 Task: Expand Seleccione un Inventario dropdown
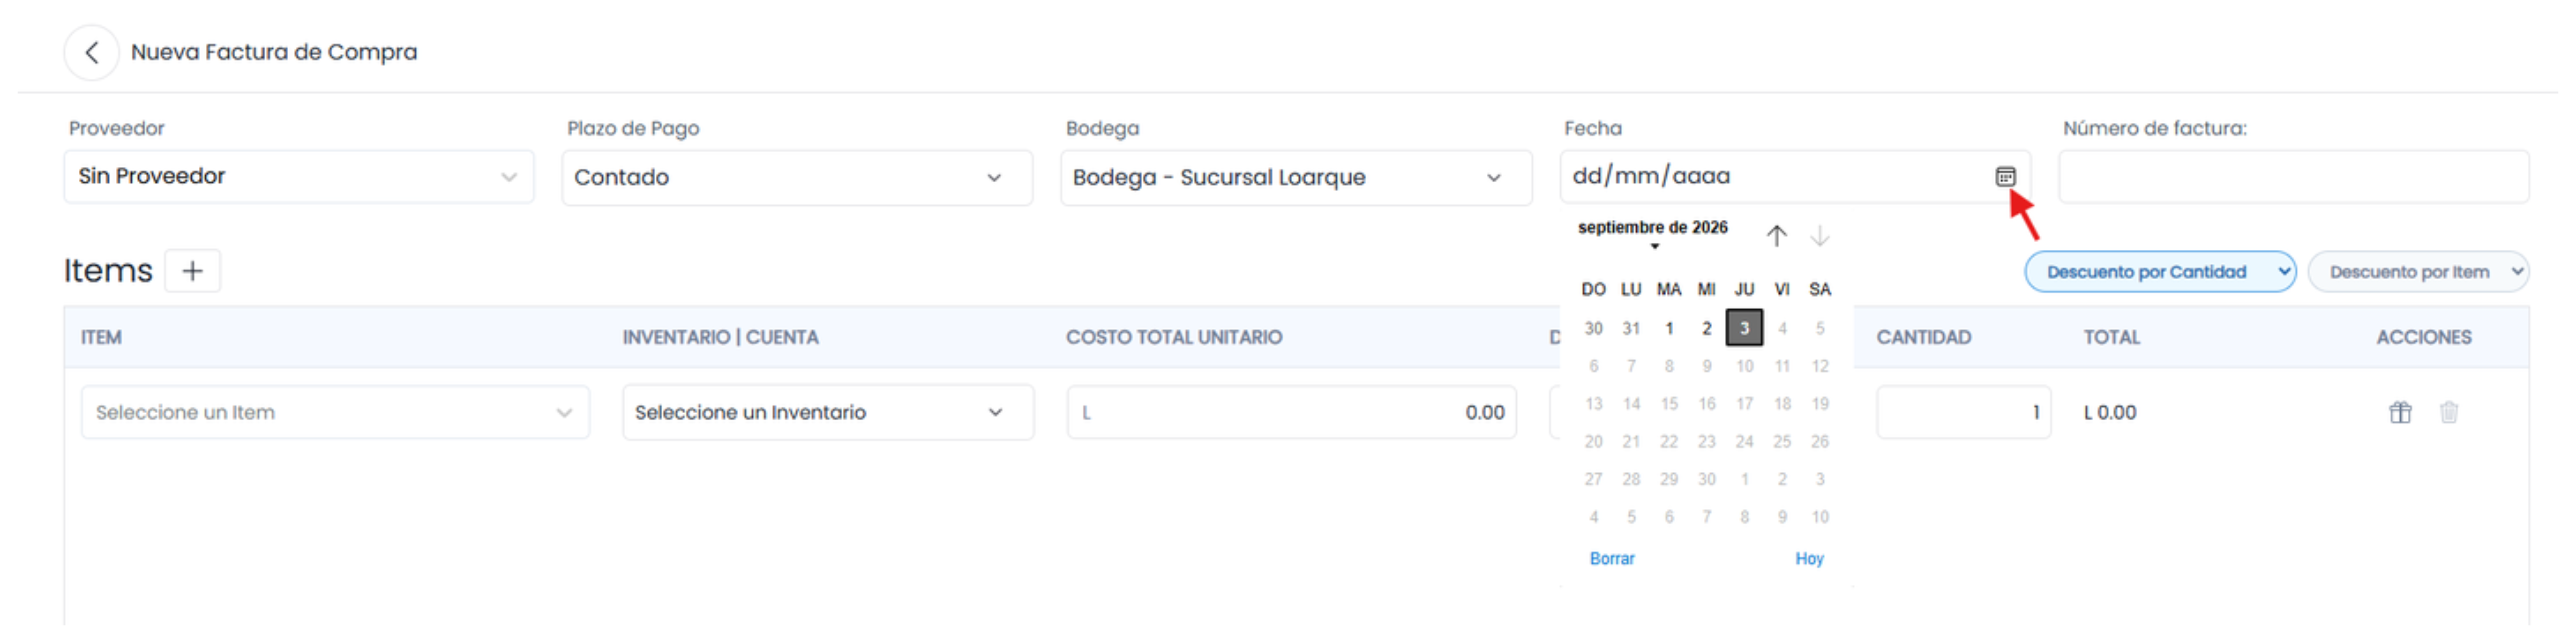pos(828,412)
